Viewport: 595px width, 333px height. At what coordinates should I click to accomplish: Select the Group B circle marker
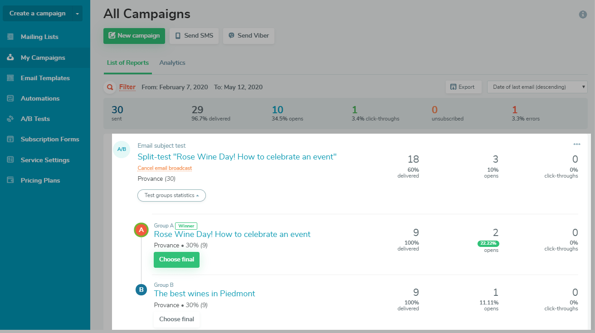(141, 290)
